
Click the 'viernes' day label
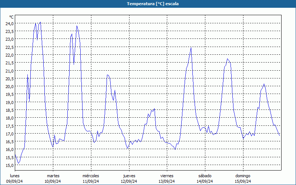tap(167, 176)
